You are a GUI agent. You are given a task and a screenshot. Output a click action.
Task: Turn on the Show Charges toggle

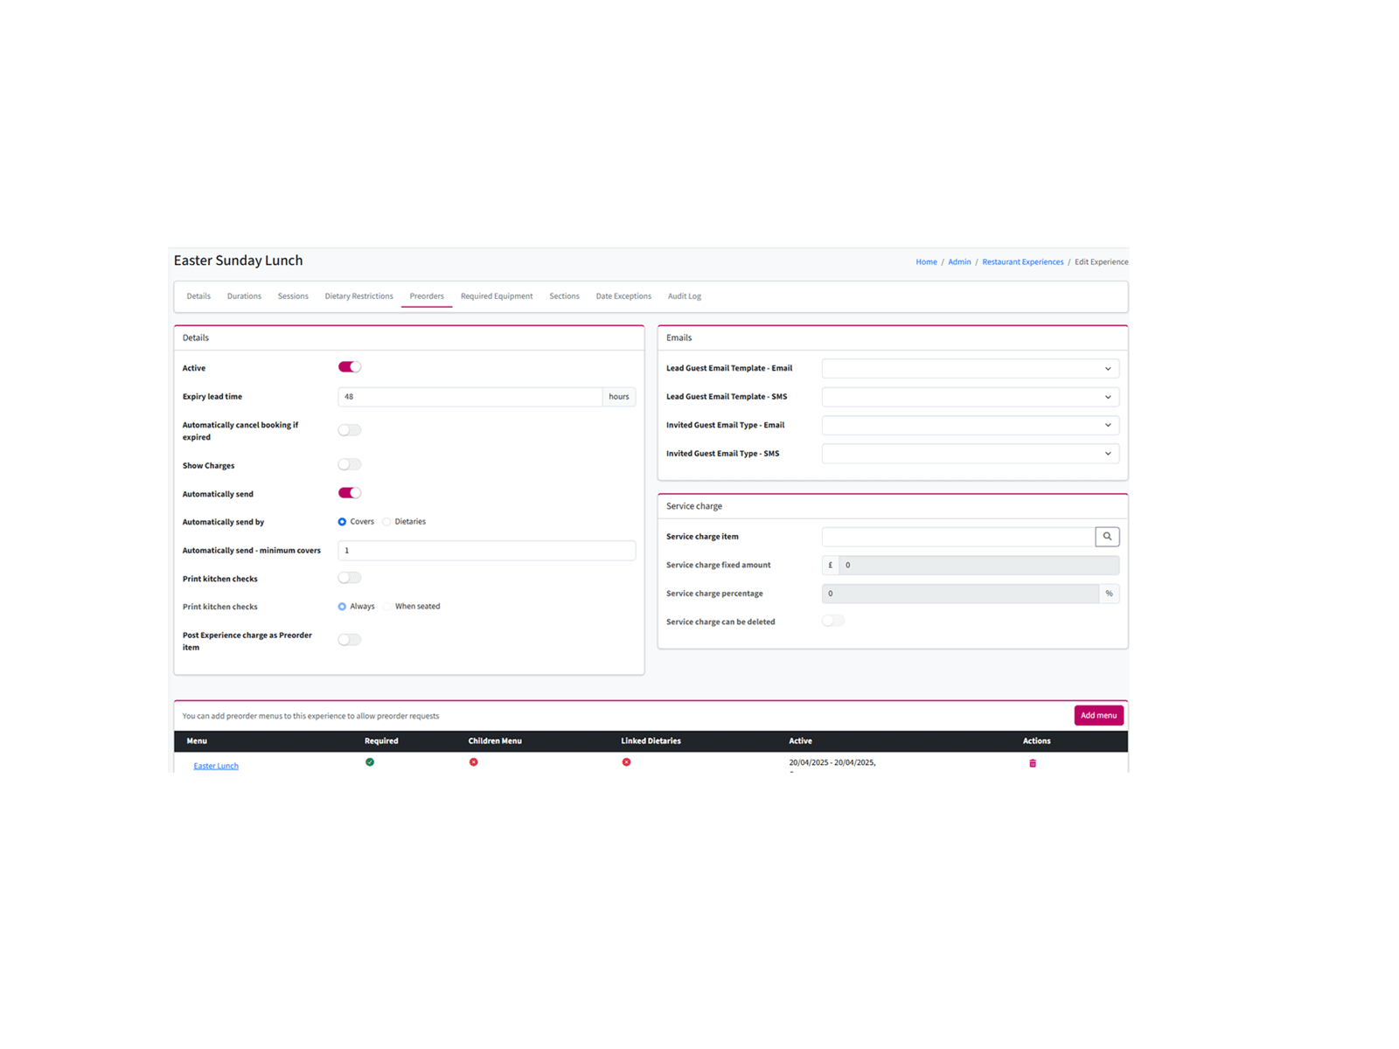350,465
